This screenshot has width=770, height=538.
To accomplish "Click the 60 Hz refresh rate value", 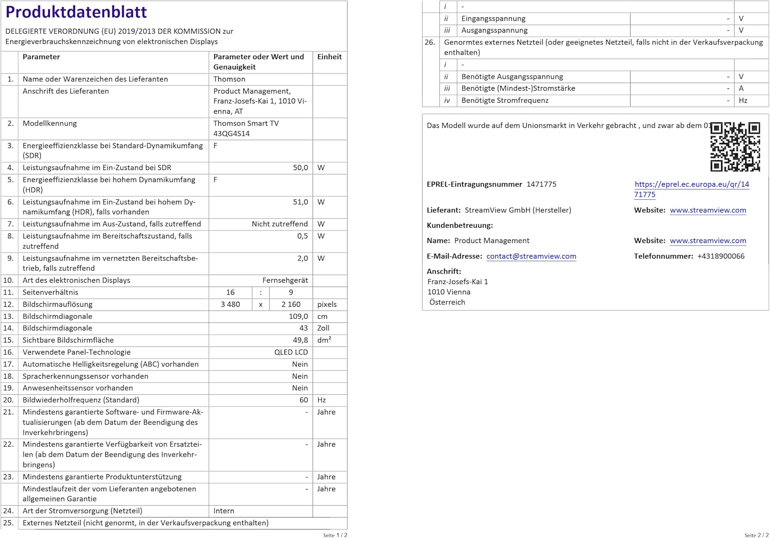I will coord(303,400).
